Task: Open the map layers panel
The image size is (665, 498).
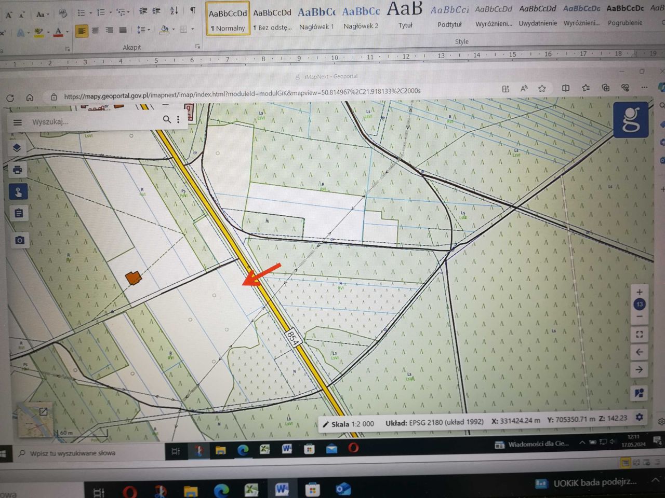Action: 17,148
